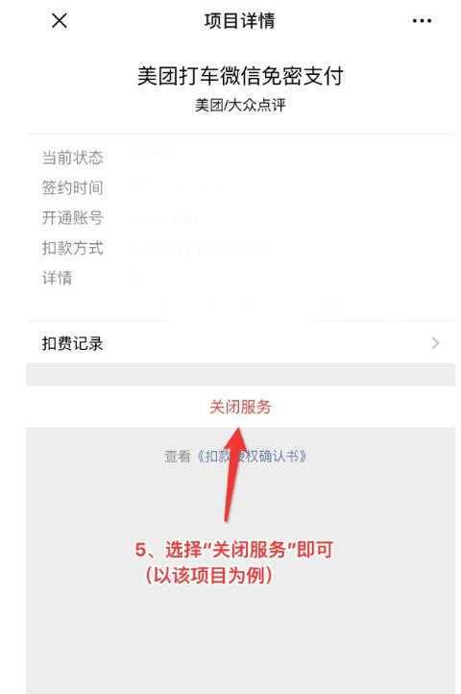Click the chevron arrow beside 扣费记录
Screen dimensions: 461x694
[435, 343]
